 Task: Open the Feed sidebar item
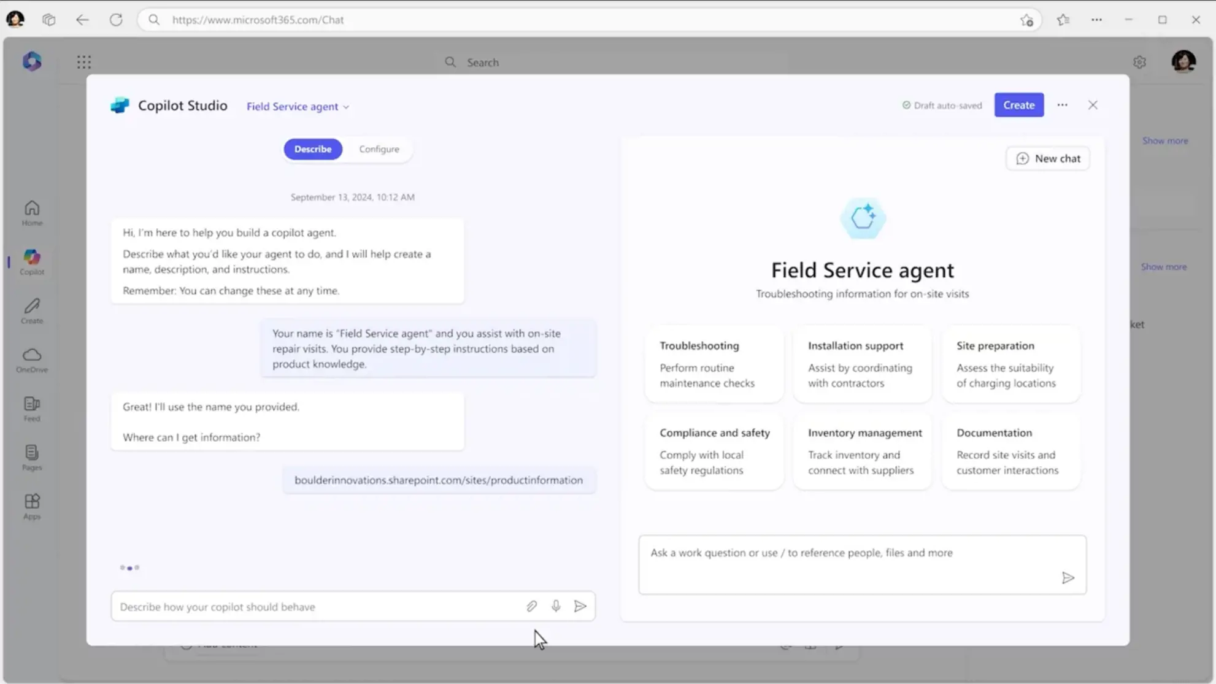coord(32,409)
